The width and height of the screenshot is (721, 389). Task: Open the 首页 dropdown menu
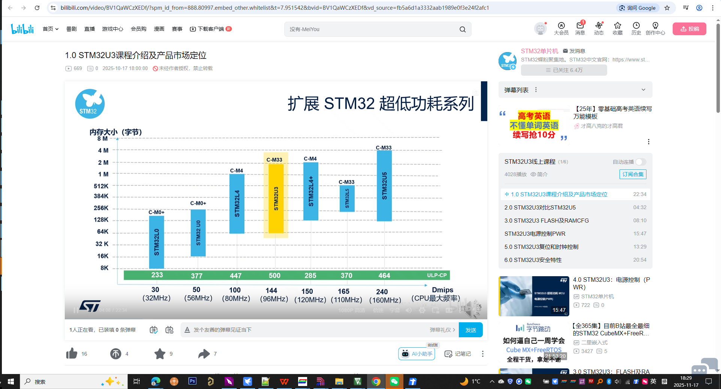pyautogui.click(x=51, y=29)
